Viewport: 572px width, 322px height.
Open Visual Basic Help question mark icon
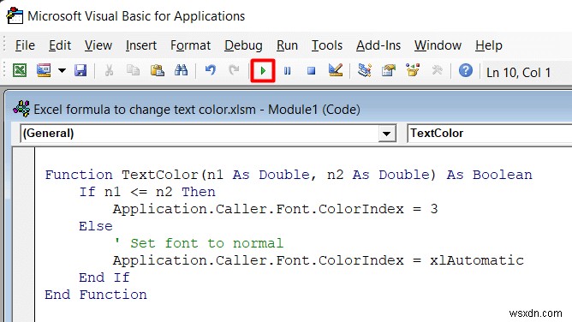point(466,70)
